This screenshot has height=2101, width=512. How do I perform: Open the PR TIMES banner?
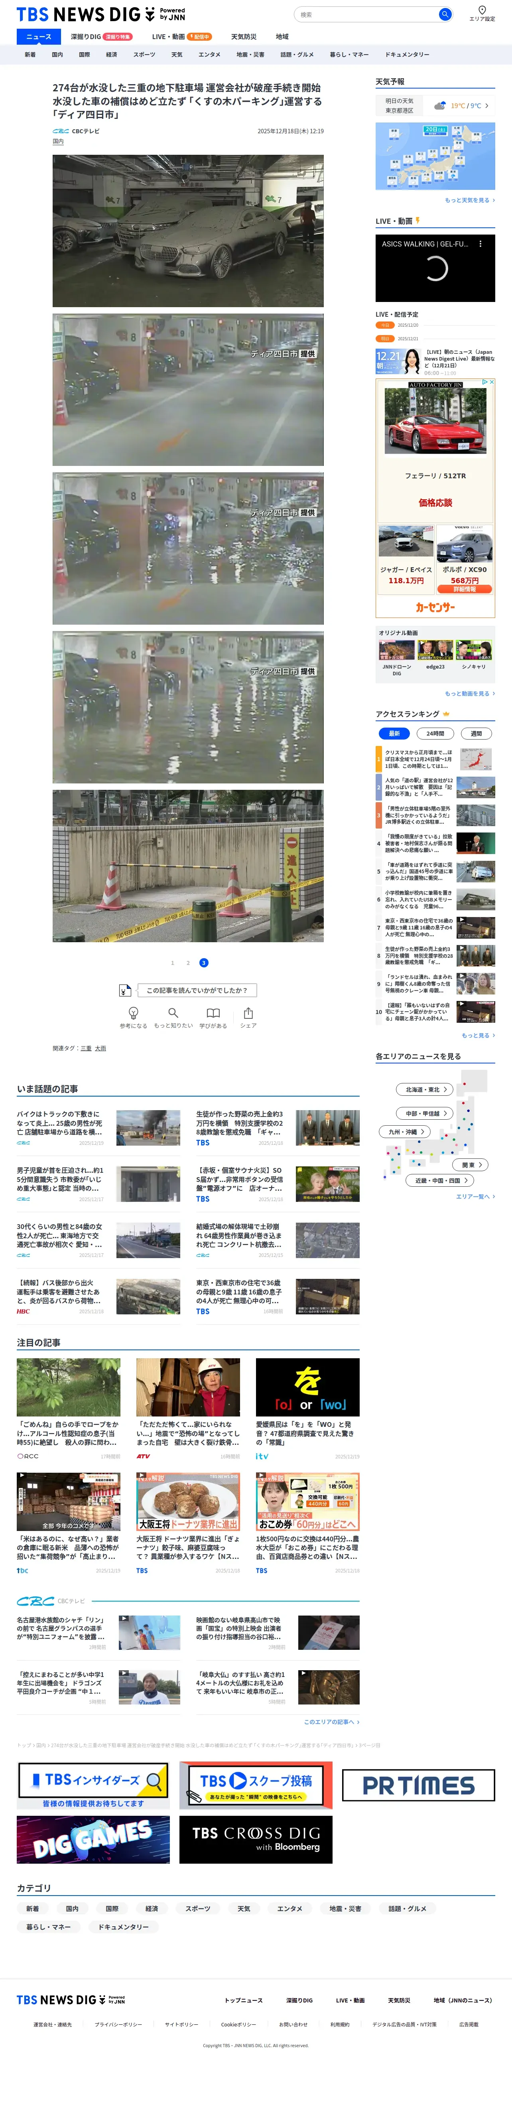coord(418,1785)
